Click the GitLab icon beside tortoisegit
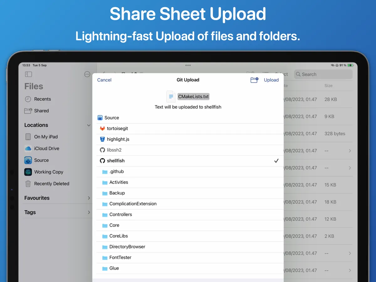Screen dimensions: 376x282 tap(102, 128)
